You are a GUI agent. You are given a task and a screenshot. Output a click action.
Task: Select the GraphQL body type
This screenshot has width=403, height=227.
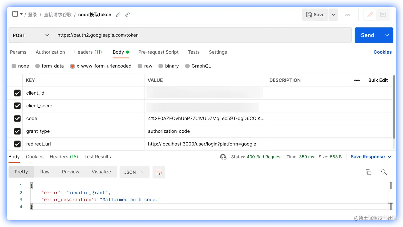click(x=187, y=66)
